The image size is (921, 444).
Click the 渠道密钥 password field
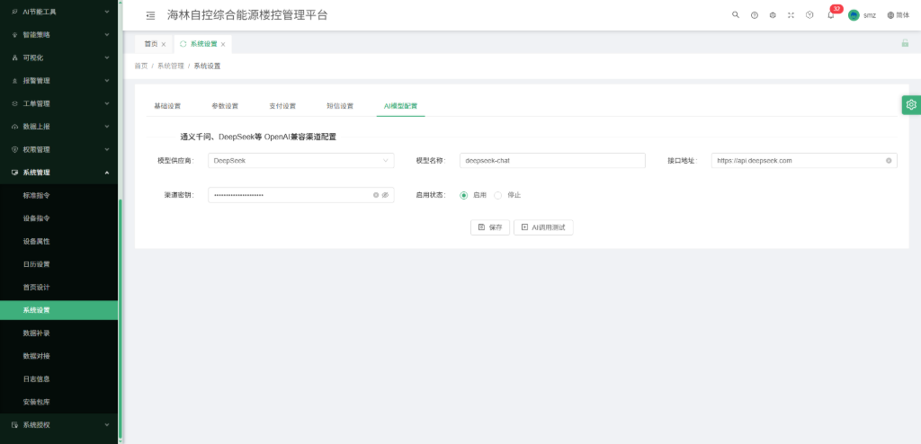point(300,195)
